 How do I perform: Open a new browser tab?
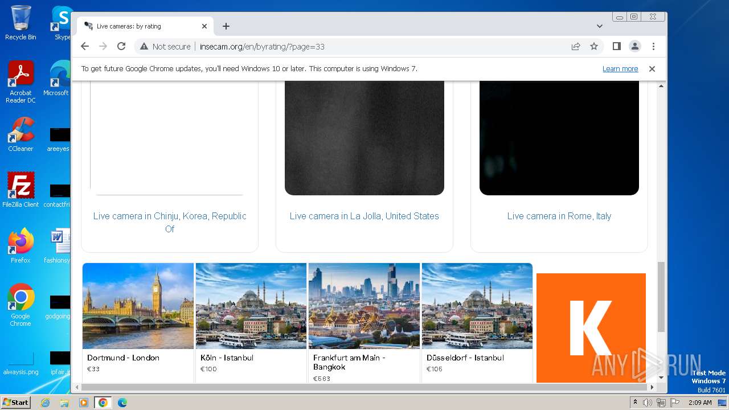coord(226,26)
